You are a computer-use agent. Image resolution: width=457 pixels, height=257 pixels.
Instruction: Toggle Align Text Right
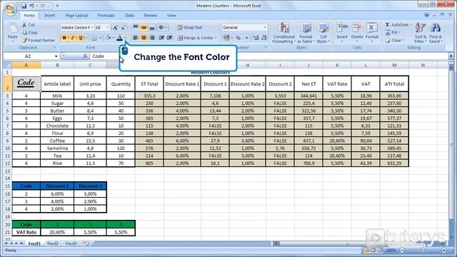tap(152, 38)
